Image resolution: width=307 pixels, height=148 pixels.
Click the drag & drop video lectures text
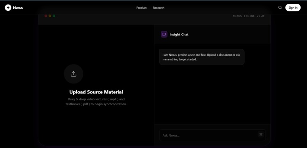[x=96, y=101]
